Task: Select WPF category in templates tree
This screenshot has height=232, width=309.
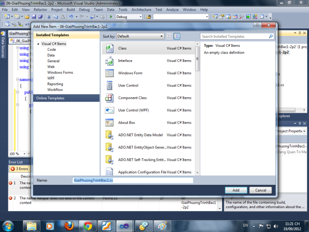Action: 51,78
